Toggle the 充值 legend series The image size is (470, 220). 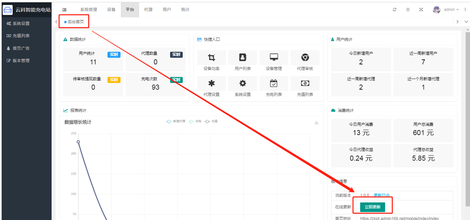pyautogui.click(x=211, y=121)
